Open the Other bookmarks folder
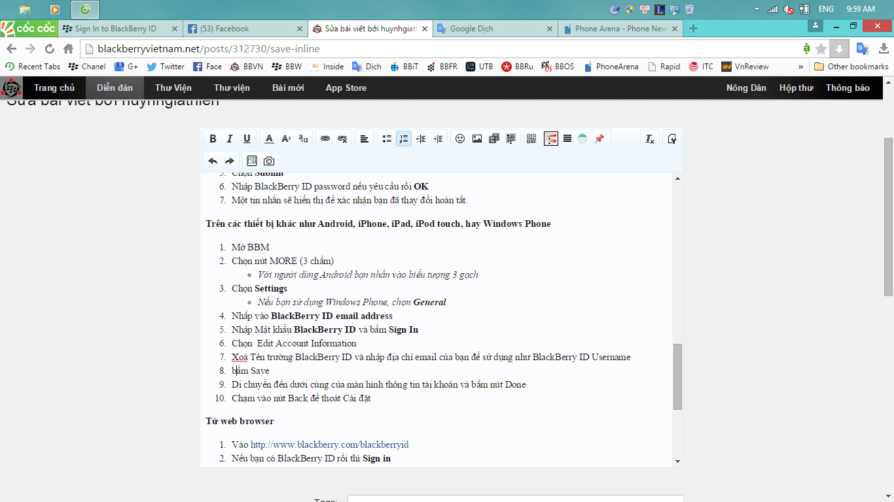The width and height of the screenshot is (894, 502). coord(851,66)
